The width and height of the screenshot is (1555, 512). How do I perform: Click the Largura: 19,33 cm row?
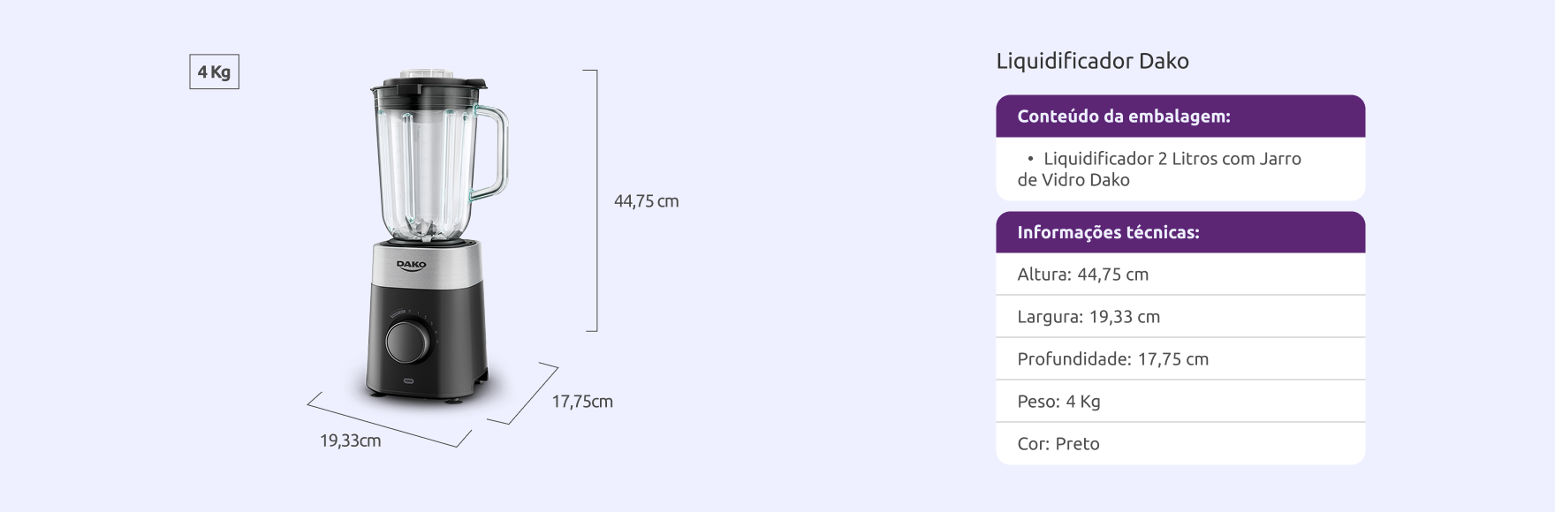coord(1180,317)
